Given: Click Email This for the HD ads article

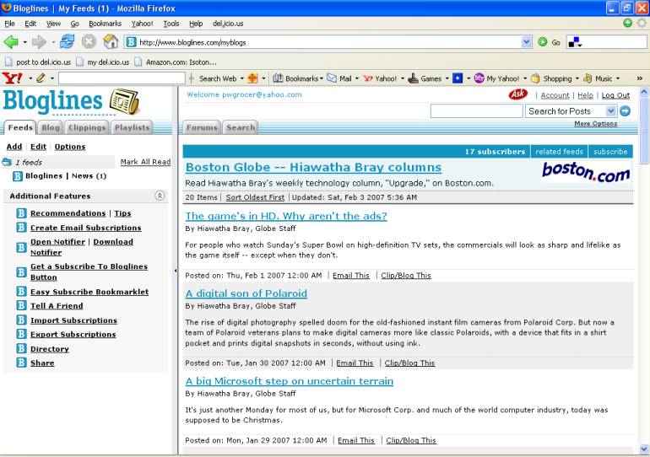Looking at the screenshot, I should point(350,275).
